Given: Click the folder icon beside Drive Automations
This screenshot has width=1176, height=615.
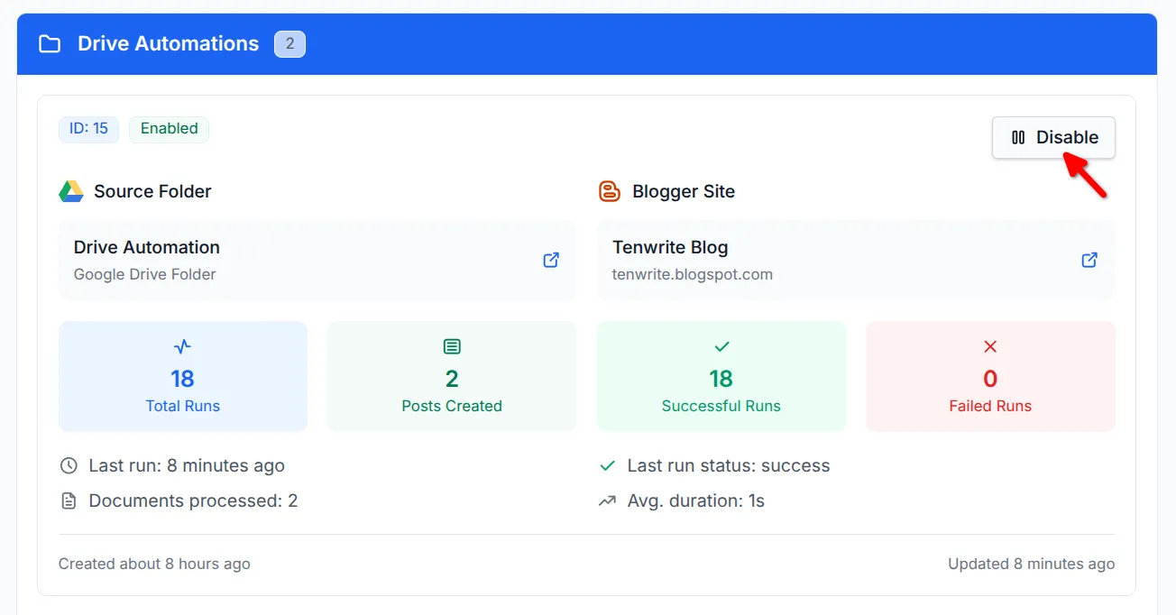Looking at the screenshot, I should click(x=50, y=44).
